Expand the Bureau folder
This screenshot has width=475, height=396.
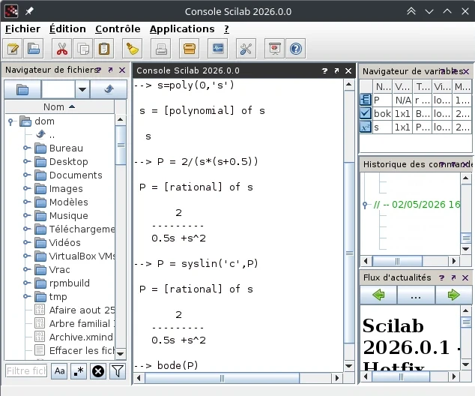pyautogui.click(x=27, y=148)
